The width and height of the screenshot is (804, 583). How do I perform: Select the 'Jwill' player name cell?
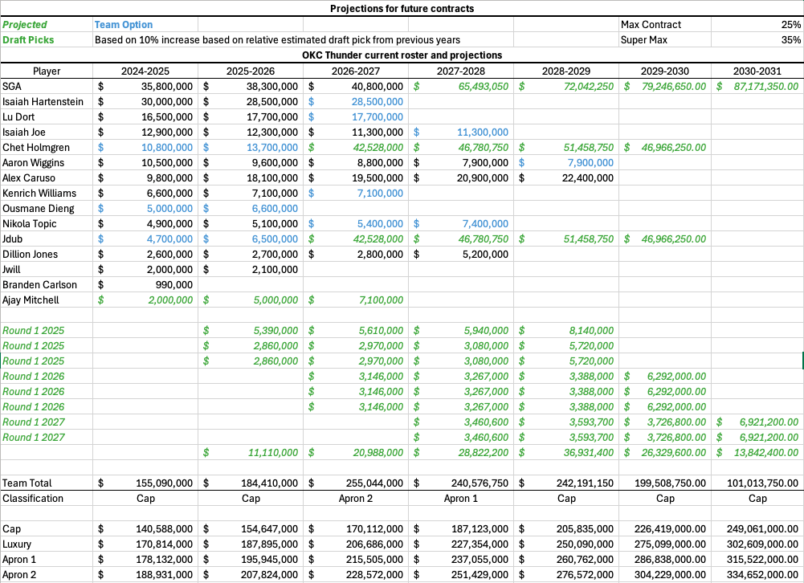coord(47,270)
